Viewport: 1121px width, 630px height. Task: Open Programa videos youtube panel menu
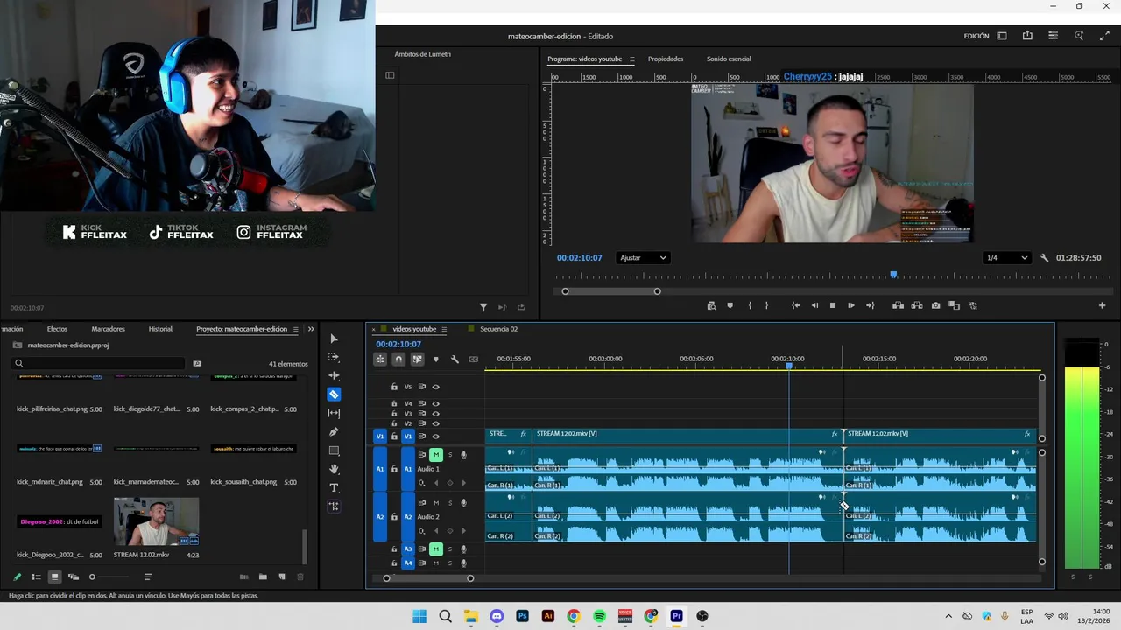click(x=632, y=59)
